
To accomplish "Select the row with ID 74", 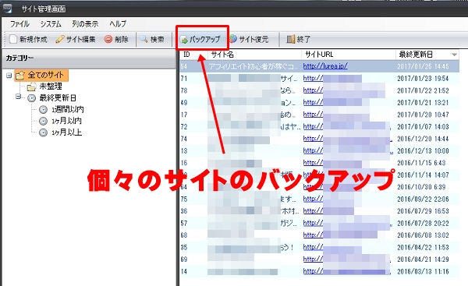I will click(x=319, y=139).
